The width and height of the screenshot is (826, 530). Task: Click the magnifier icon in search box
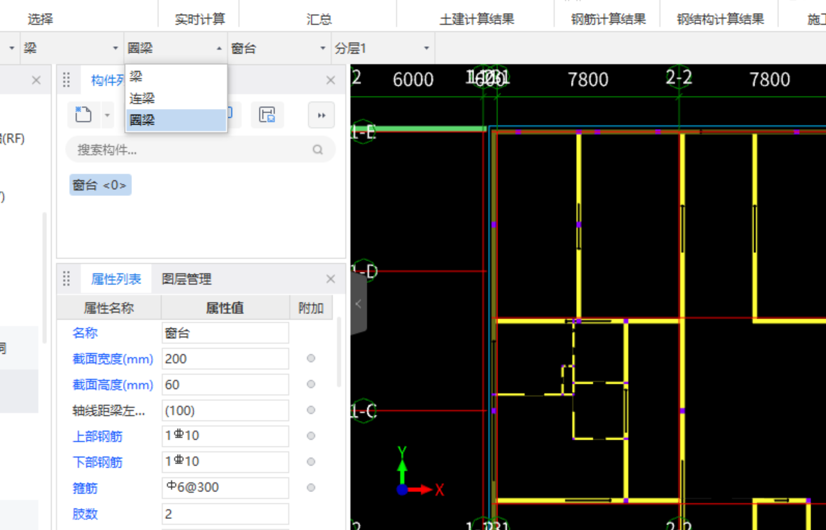tap(318, 150)
